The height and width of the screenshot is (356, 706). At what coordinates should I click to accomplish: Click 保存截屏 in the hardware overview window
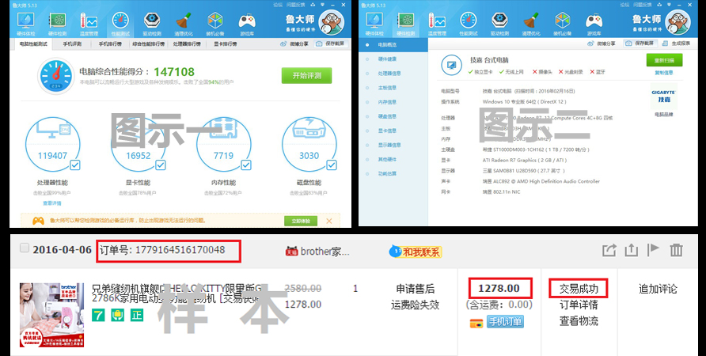[x=640, y=44]
